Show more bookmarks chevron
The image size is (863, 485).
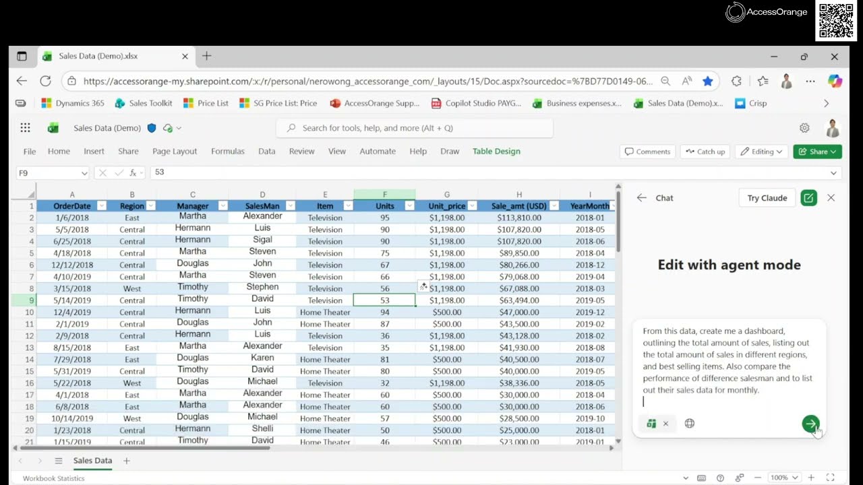(x=827, y=103)
